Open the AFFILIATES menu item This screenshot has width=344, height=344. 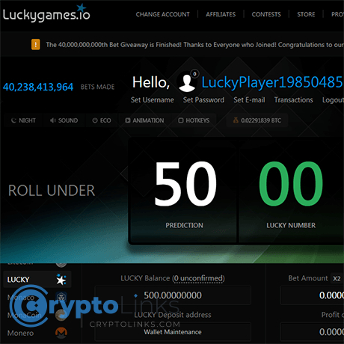click(x=221, y=14)
